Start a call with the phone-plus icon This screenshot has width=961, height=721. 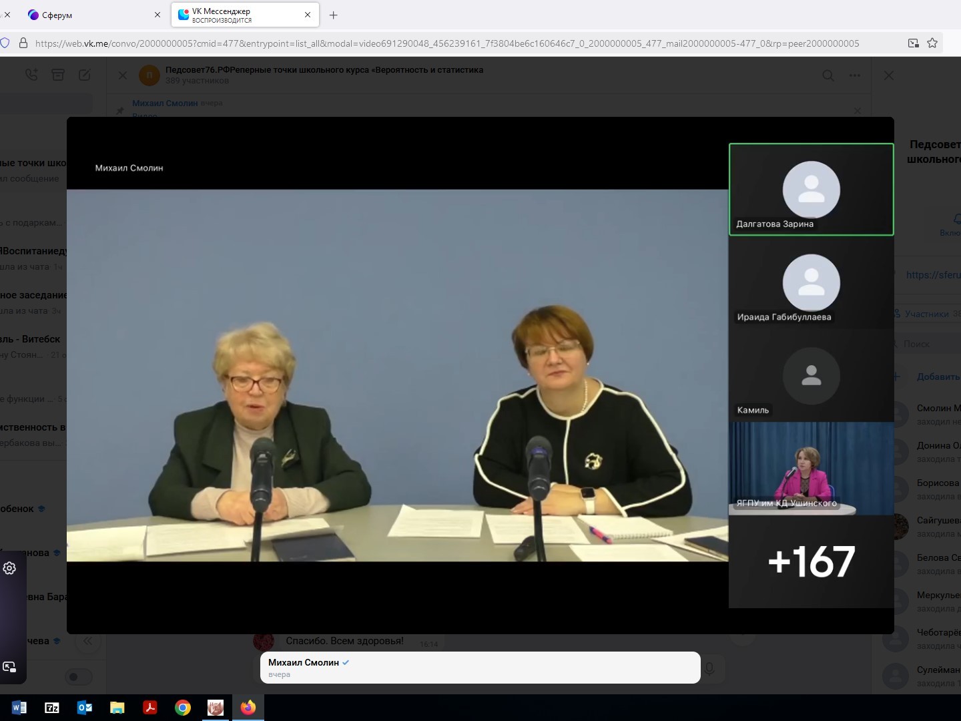point(31,75)
